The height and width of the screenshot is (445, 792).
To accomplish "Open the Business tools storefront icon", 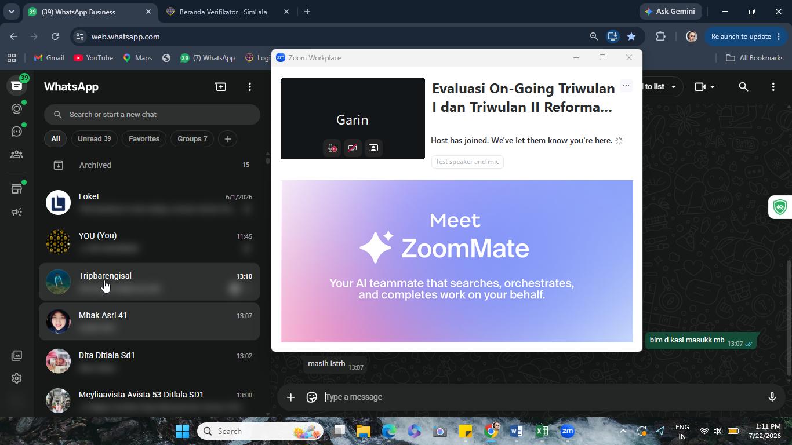I will tap(17, 189).
